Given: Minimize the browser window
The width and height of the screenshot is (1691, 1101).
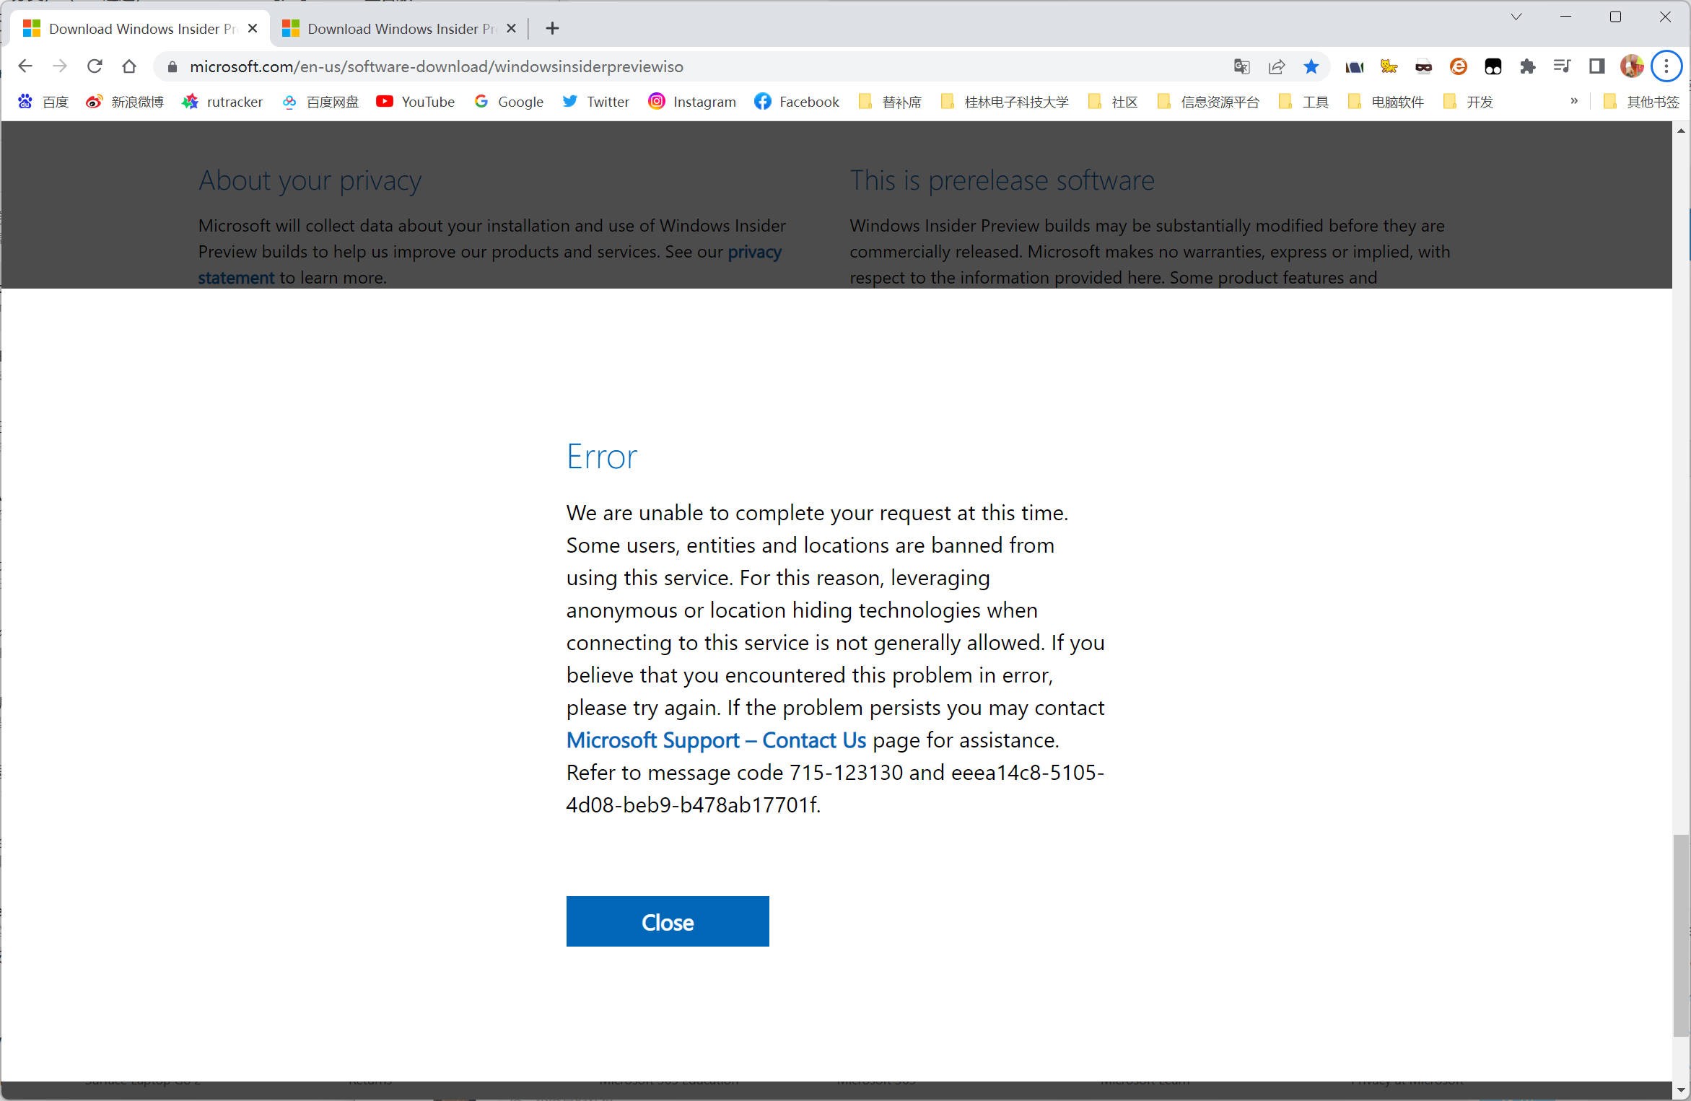Looking at the screenshot, I should [1565, 17].
